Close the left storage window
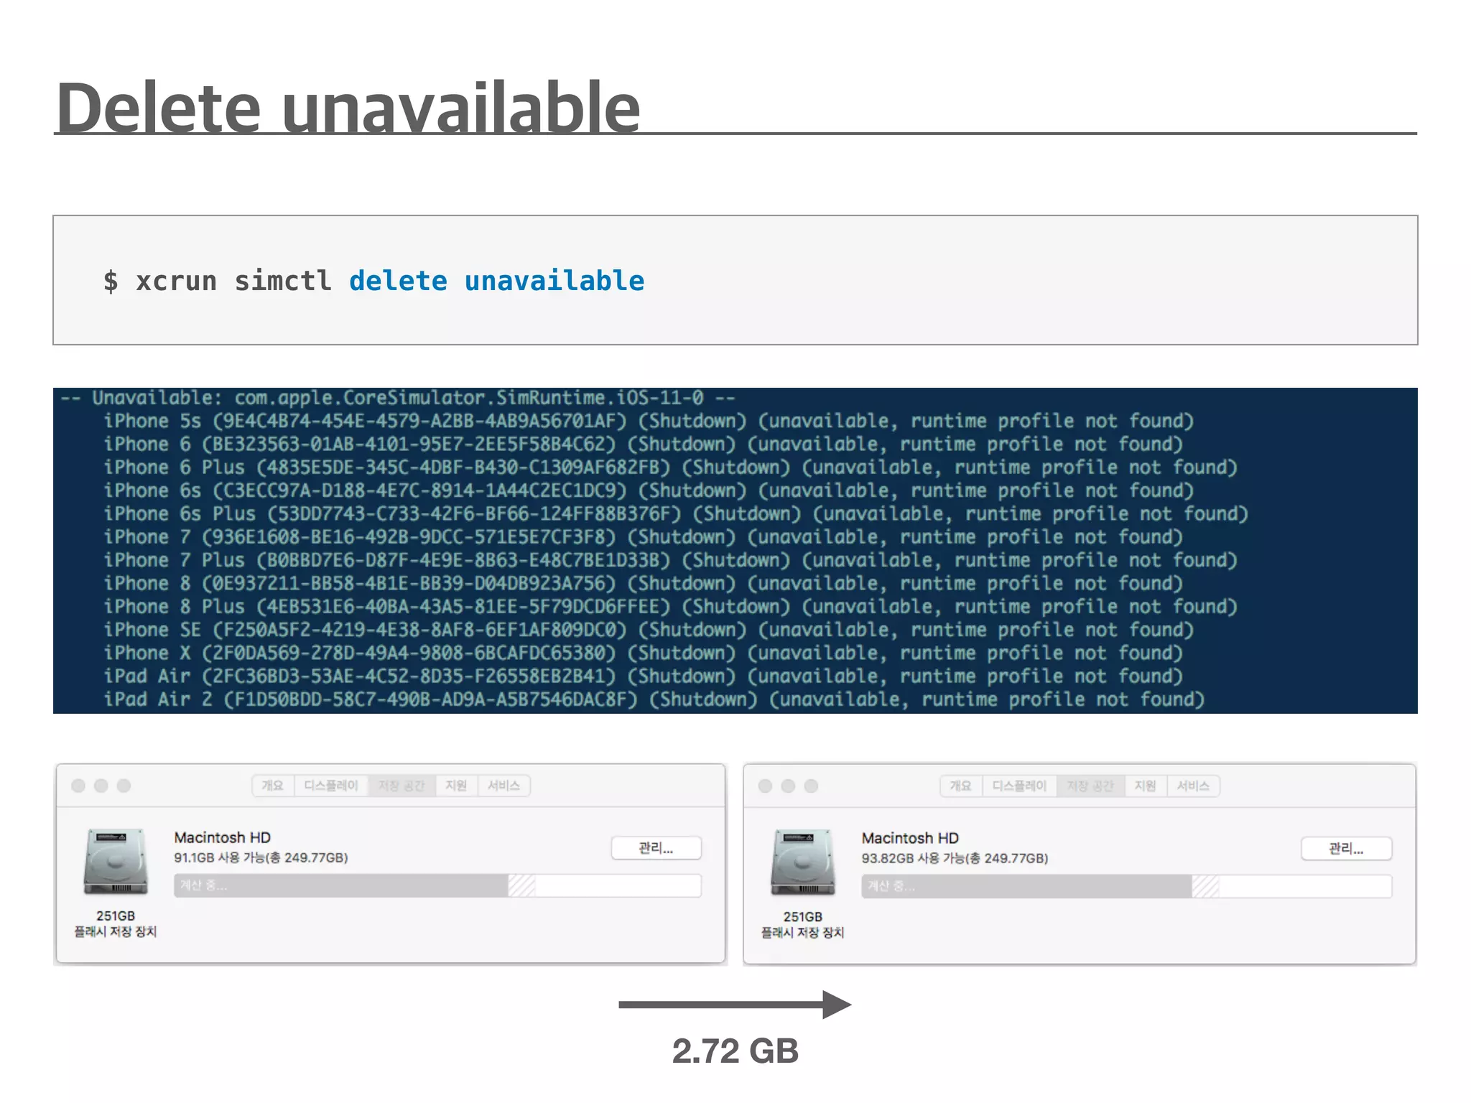 tap(78, 786)
